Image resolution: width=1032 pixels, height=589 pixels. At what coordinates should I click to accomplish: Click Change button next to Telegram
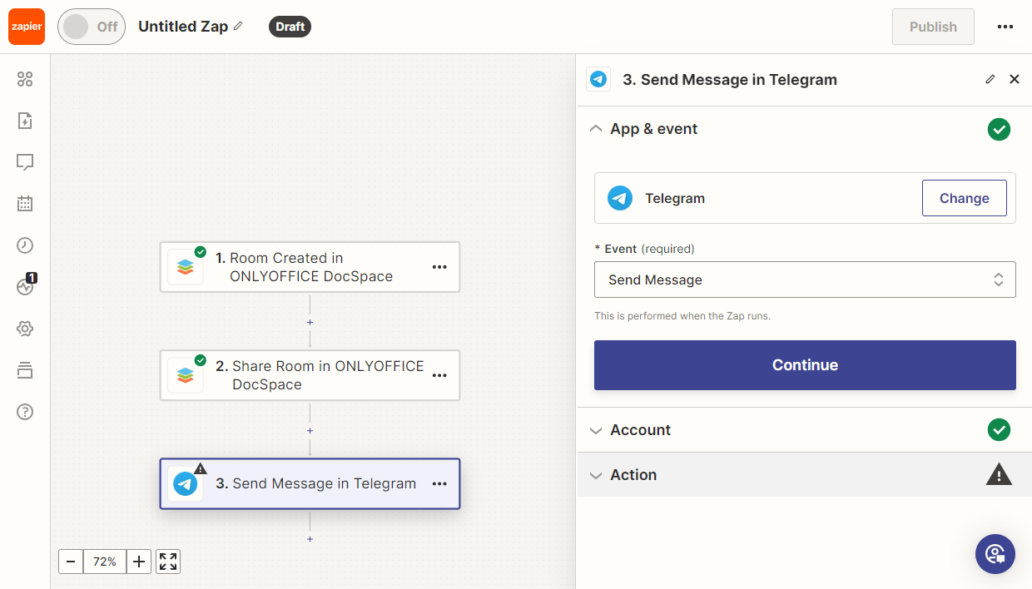964,198
